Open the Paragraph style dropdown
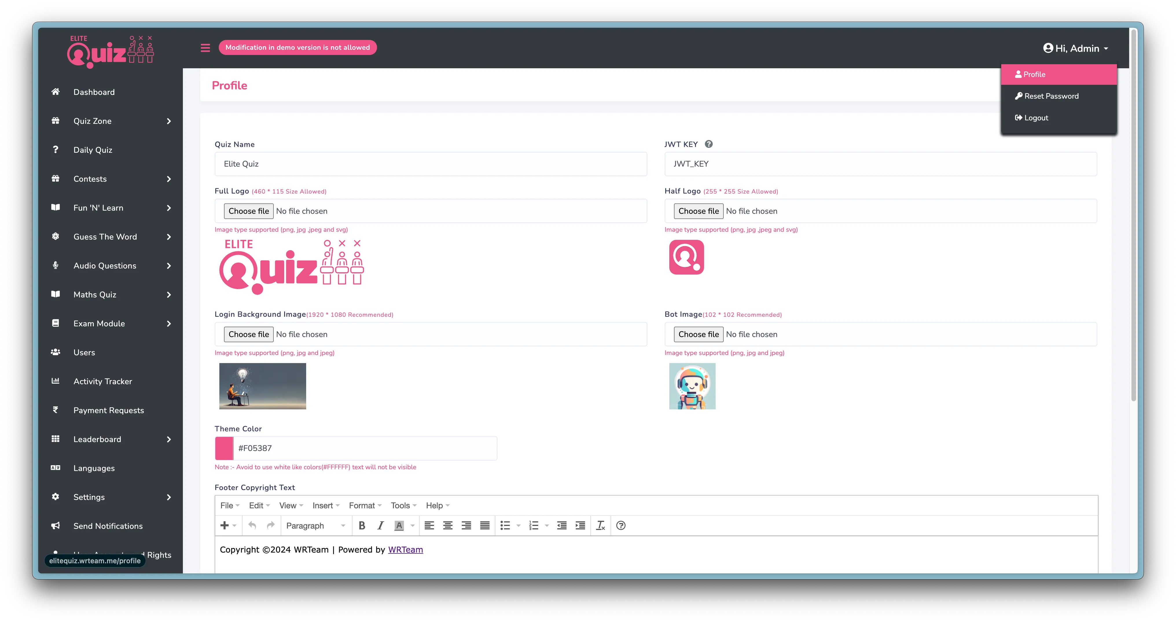1176x622 pixels. pos(315,525)
